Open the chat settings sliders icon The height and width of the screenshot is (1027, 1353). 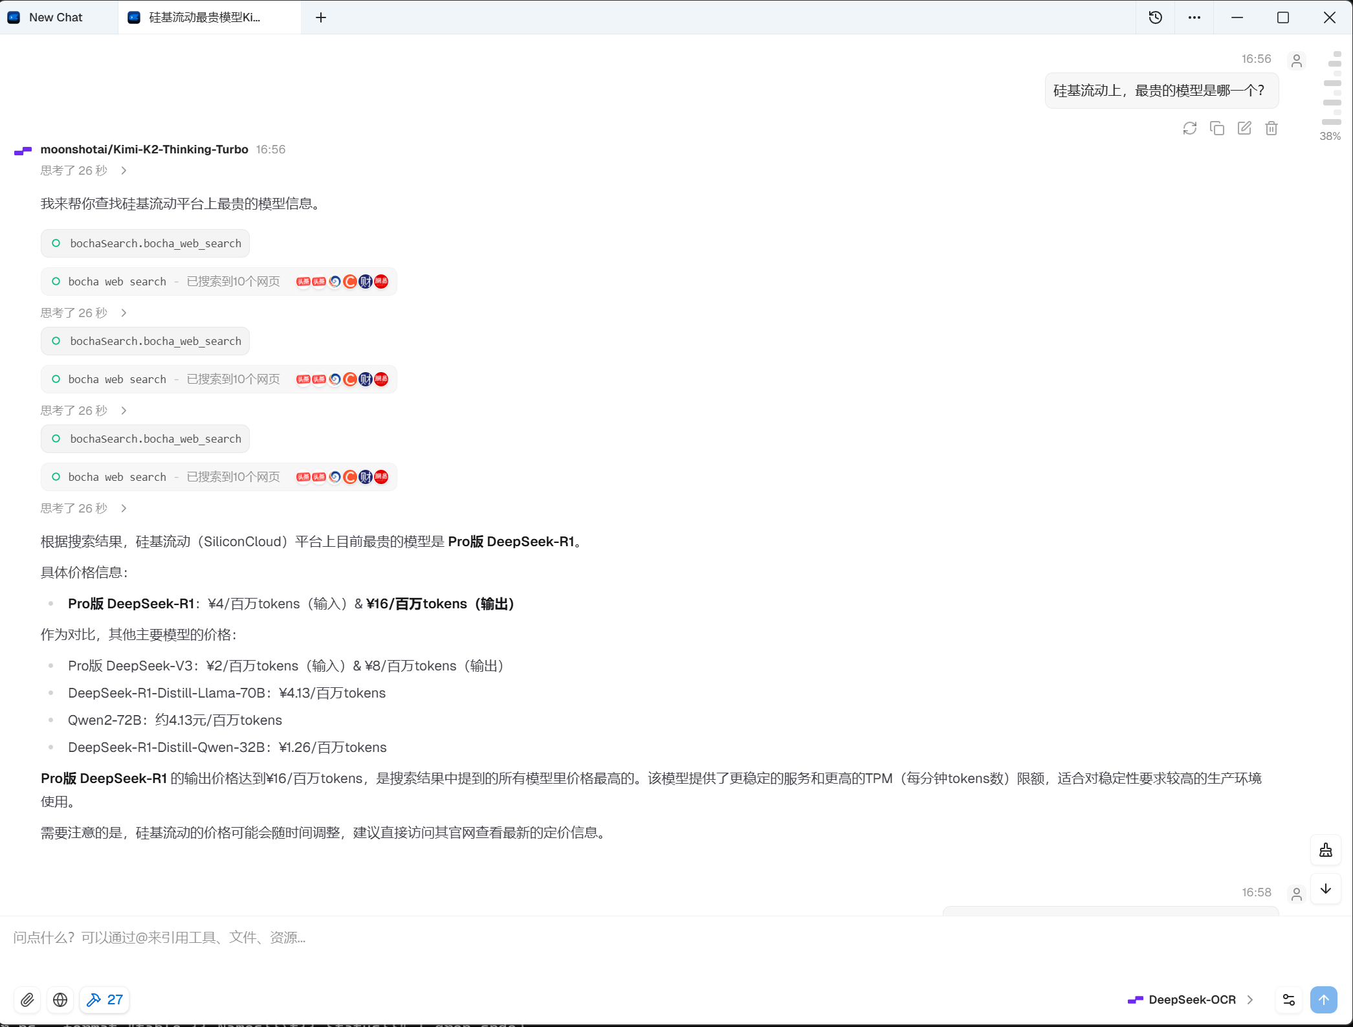click(x=1288, y=1000)
